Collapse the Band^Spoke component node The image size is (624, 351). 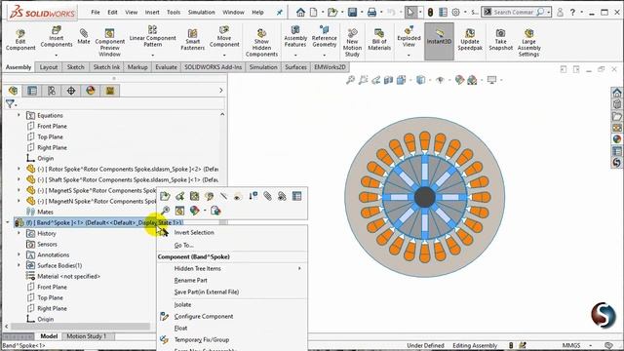pos(8,222)
